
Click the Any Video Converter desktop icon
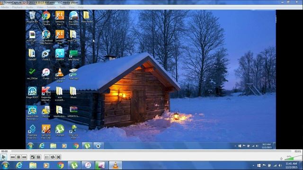pos(73,18)
